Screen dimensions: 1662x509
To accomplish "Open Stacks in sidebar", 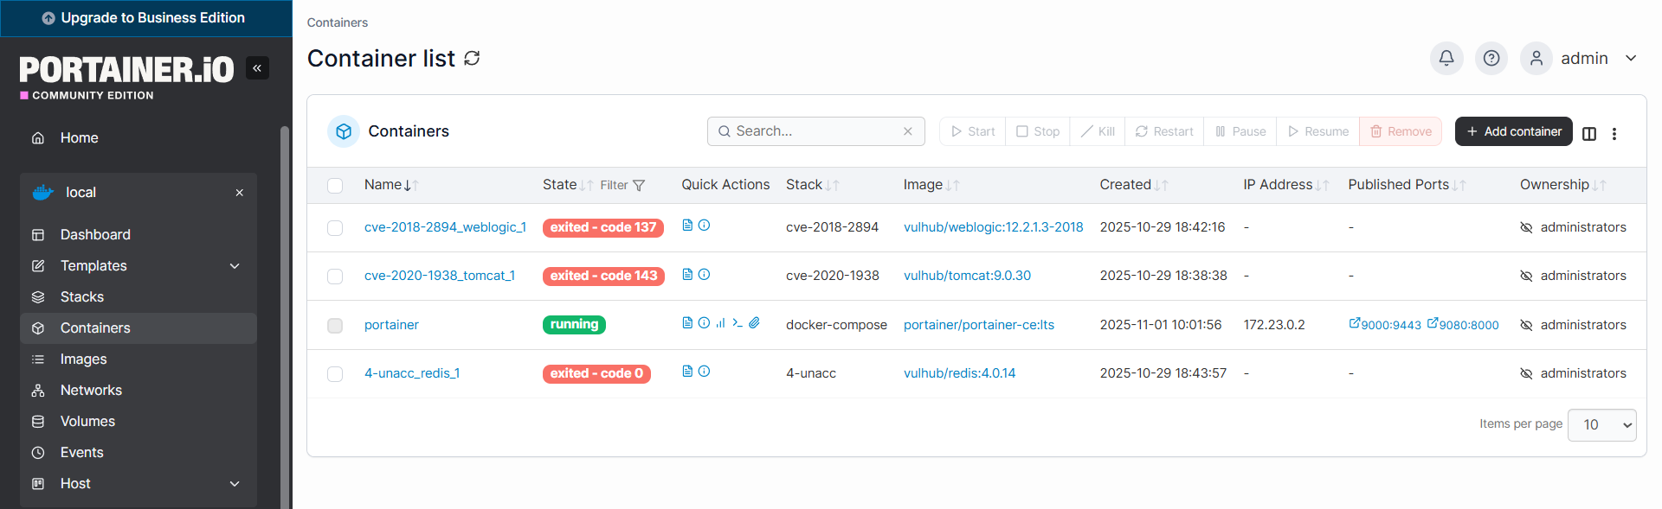I will tap(138, 297).
